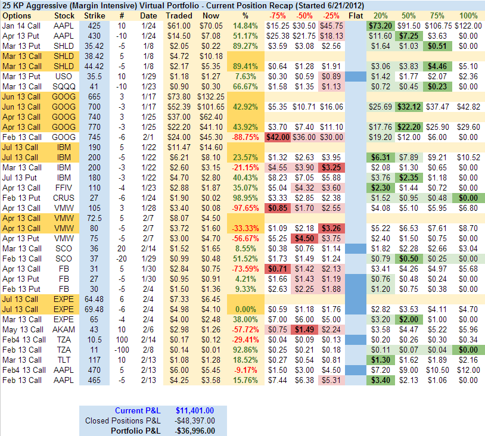The width and height of the screenshot is (485, 436).
Task: Click the Flat column header
Action: coord(355,15)
